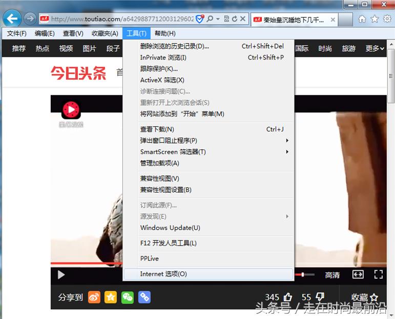The image size is (395, 319).
Task: Choose ActiveX 筛选(X) menu item
Action: coord(209,80)
